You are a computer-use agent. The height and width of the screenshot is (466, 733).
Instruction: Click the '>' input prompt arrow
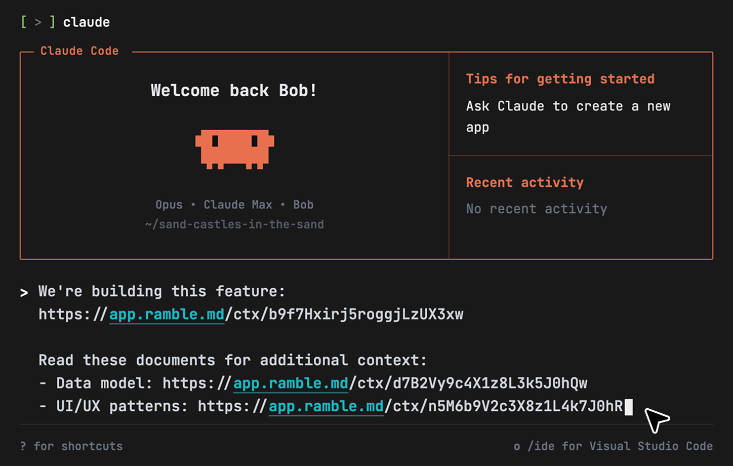tap(24, 291)
